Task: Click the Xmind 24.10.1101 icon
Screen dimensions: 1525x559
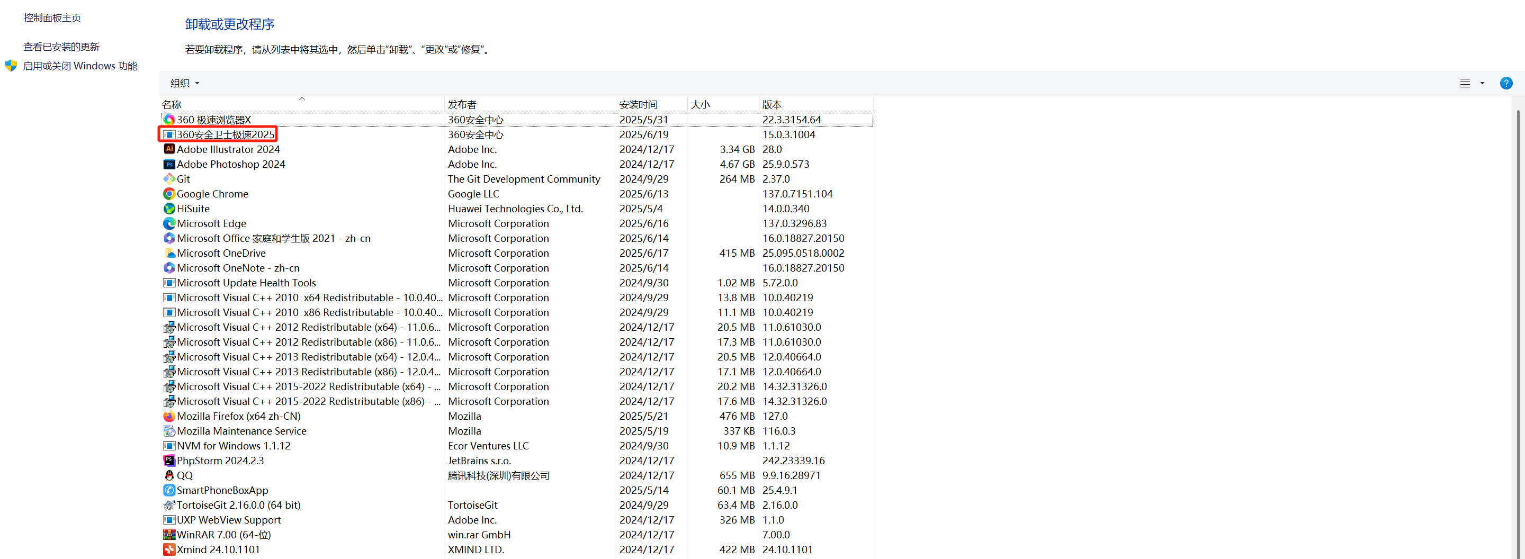Action: point(169,549)
